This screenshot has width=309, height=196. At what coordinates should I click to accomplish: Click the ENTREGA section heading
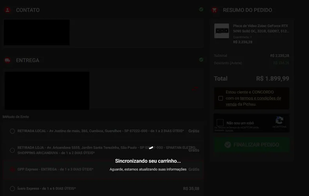27,60
